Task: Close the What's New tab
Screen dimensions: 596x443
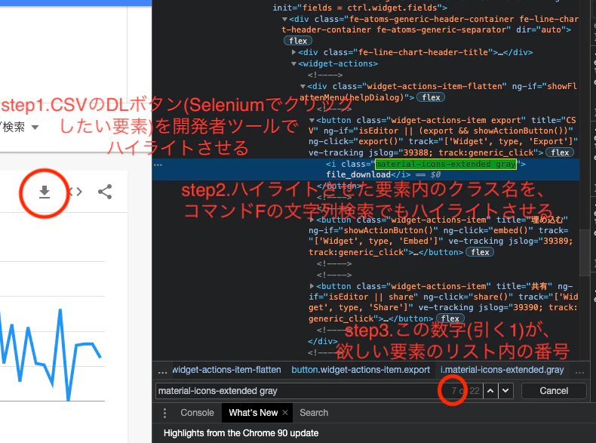Action: 285,413
